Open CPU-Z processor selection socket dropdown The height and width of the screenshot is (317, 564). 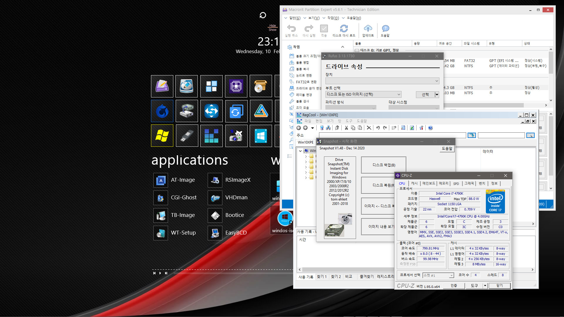point(438,275)
